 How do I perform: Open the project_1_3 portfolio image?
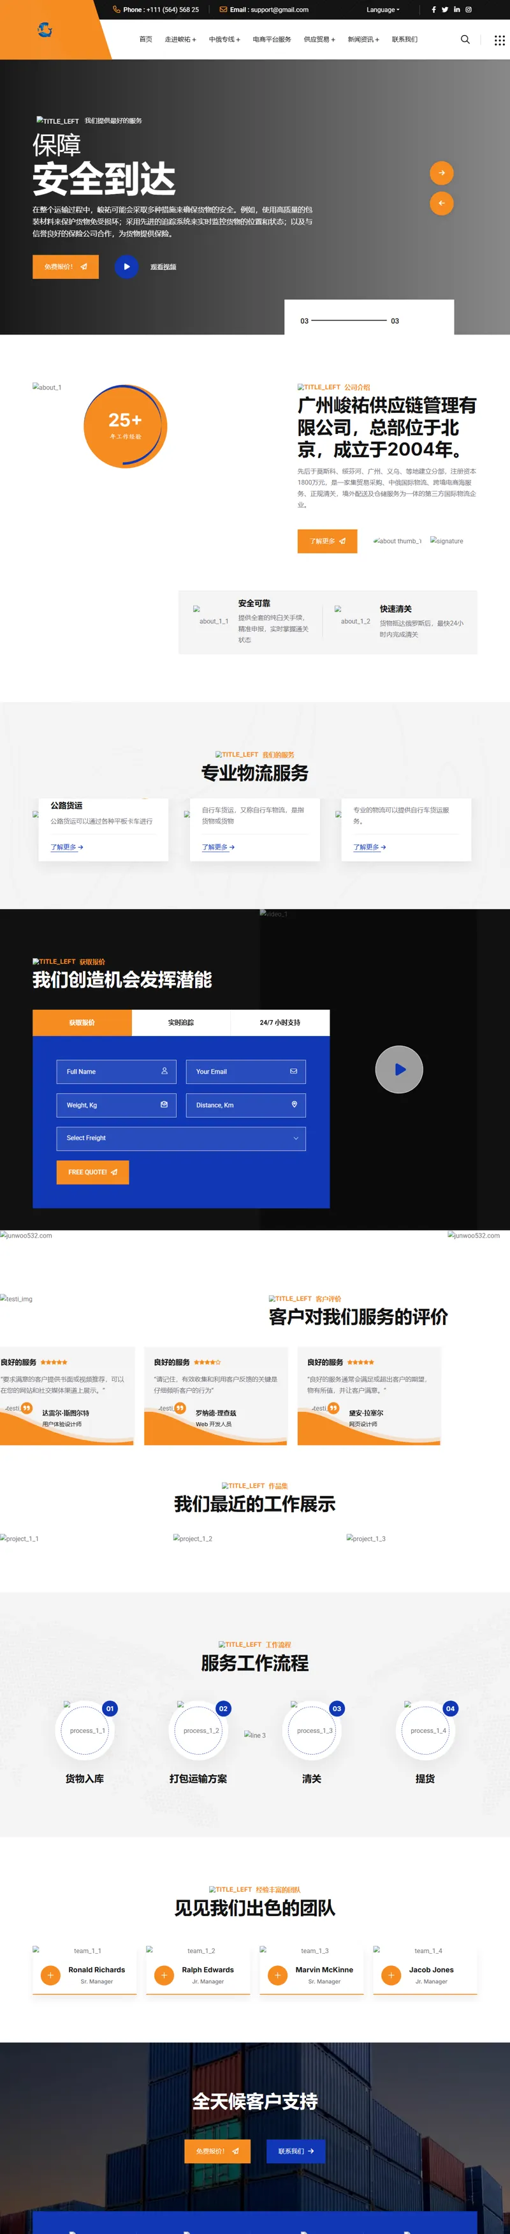coord(367,1538)
